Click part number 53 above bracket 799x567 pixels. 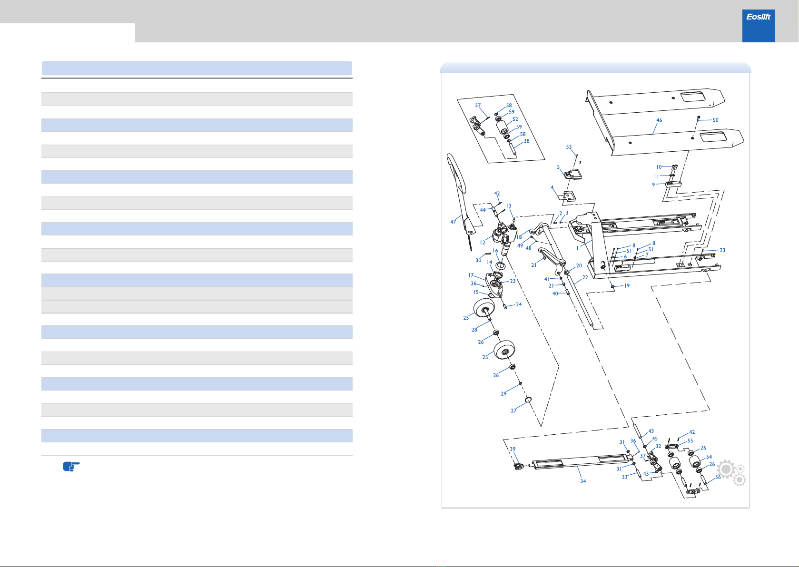pyautogui.click(x=569, y=147)
